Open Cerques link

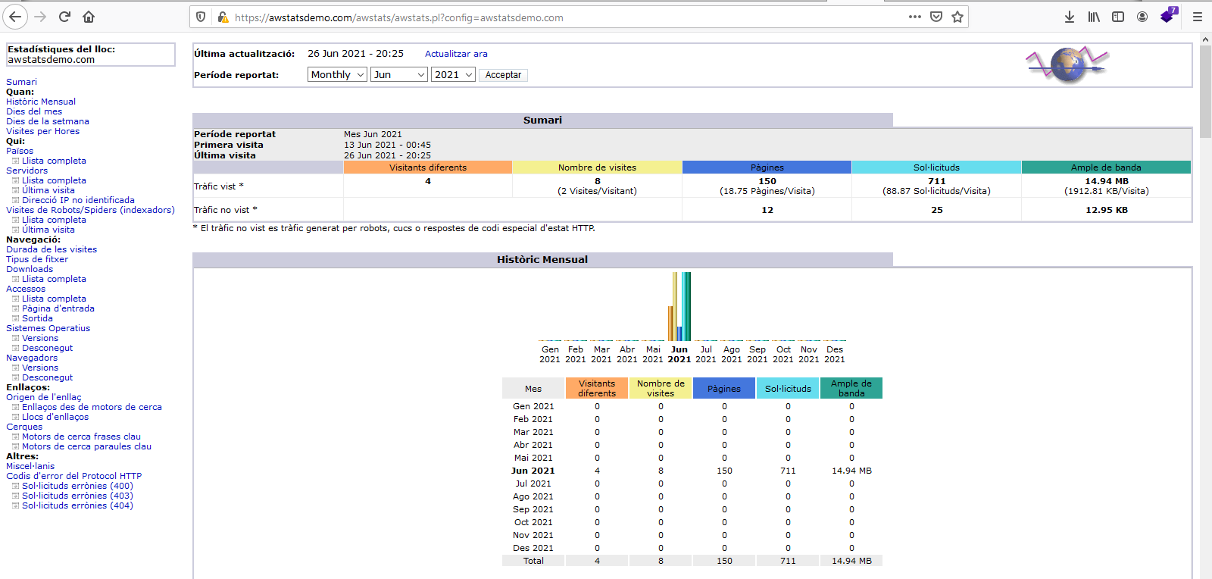pos(24,427)
